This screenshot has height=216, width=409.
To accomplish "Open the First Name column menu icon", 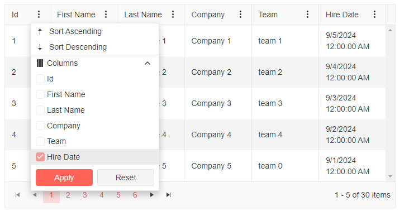I will pos(106,15).
